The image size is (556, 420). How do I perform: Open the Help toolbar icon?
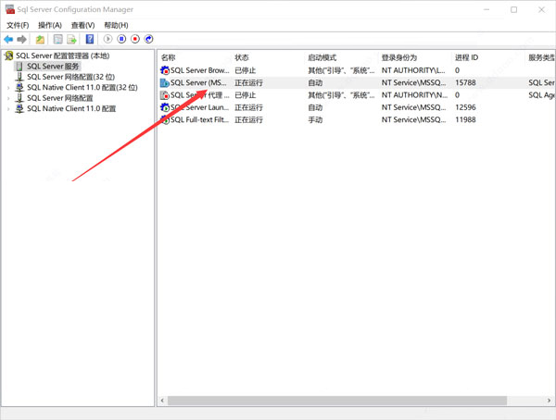point(90,39)
